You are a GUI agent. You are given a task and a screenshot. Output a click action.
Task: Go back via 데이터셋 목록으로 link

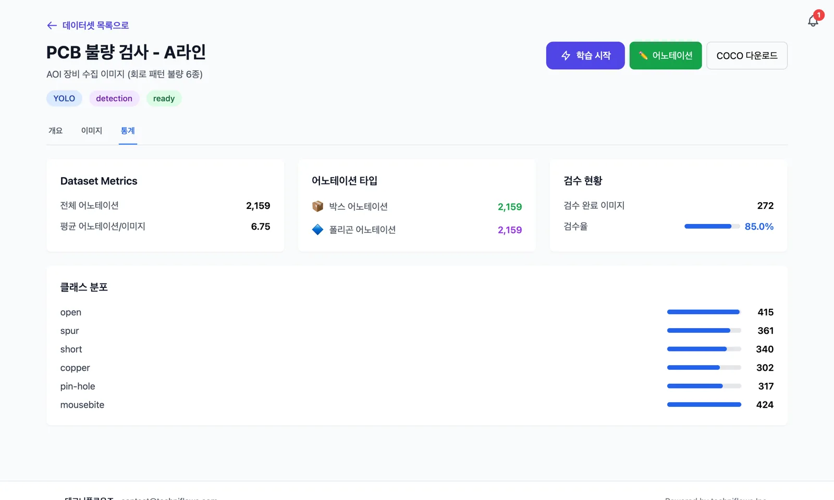click(x=88, y=26)
